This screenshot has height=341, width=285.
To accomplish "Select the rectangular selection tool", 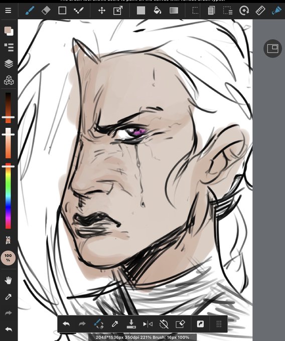I will coord(195,11).
